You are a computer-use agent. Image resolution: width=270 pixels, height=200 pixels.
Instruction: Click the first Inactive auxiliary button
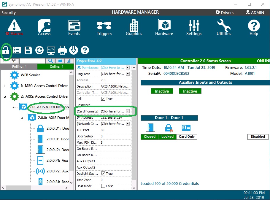coord(162,91)
